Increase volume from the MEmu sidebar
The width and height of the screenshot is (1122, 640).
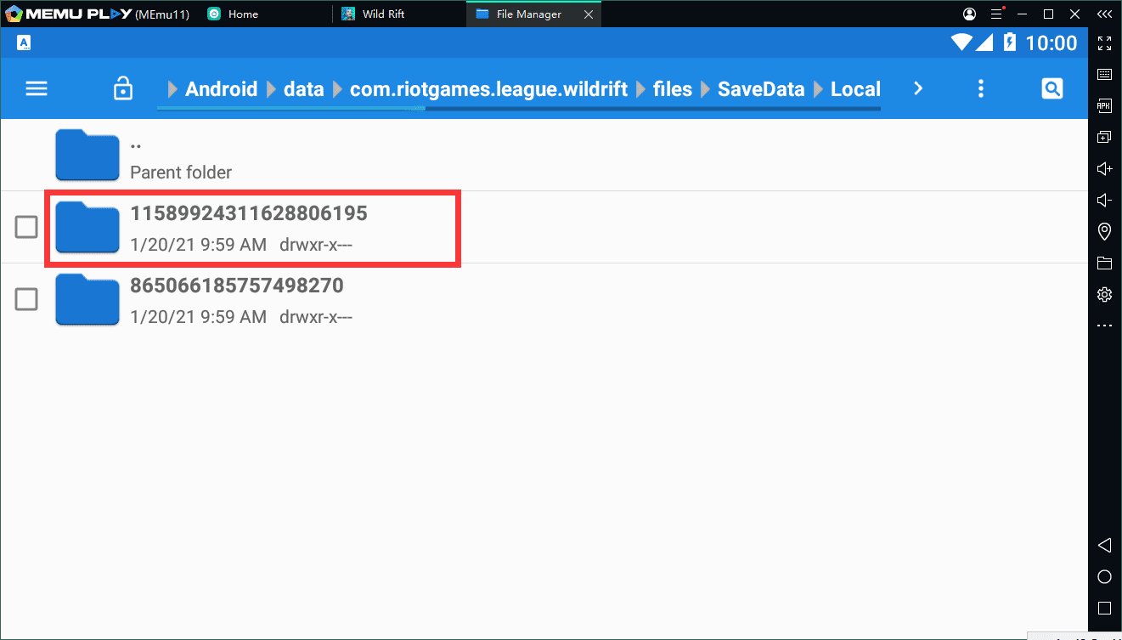coord(1104,169)
